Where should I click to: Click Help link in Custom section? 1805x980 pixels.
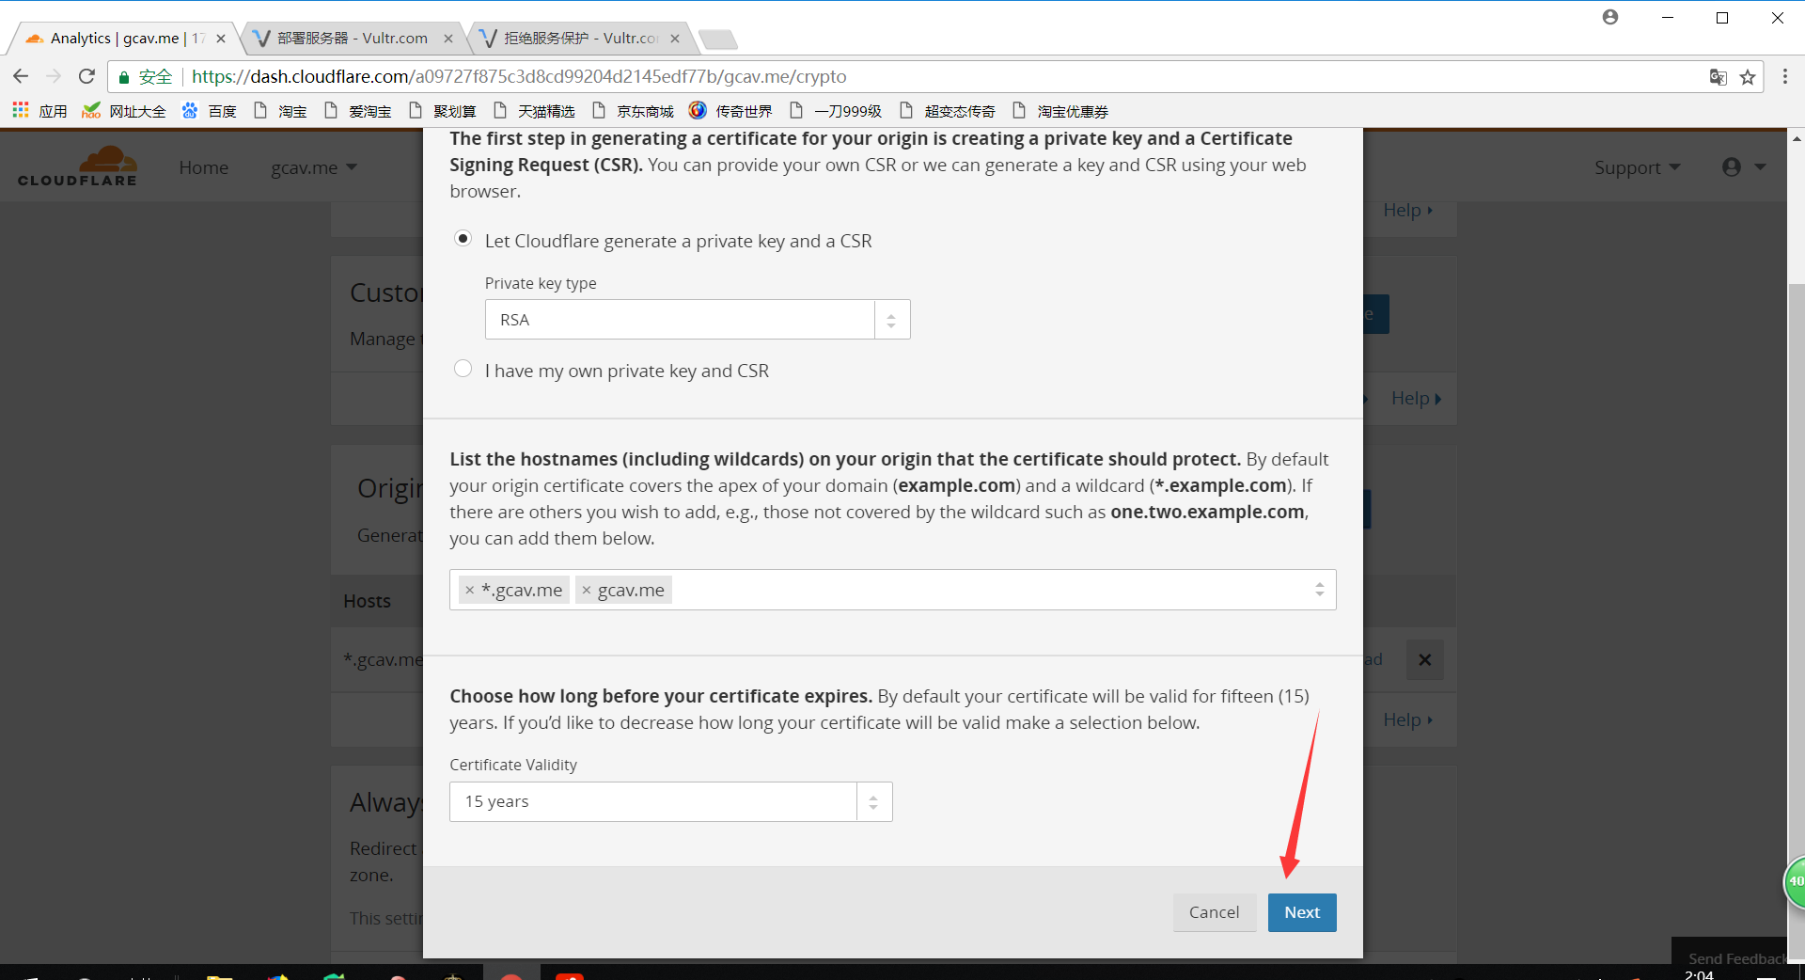1416,398
